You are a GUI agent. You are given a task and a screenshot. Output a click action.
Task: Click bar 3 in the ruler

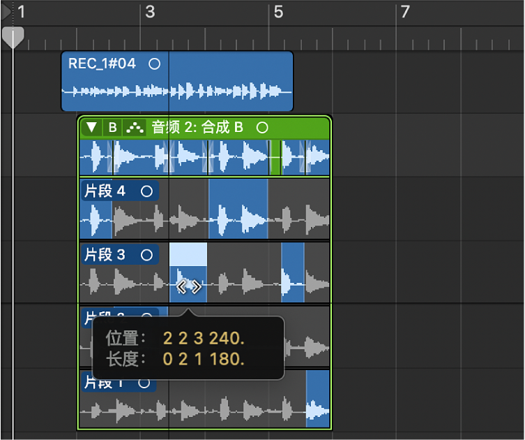click(150, 12)
